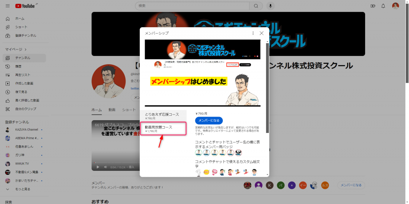This screenshot has width=409, height=204.
Task: Start voice search with microphone icon
Action: tap(270, 6)
